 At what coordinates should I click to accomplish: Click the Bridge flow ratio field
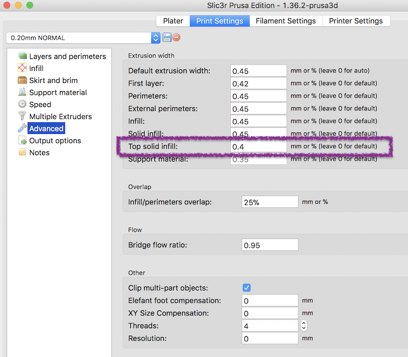[x=270, y=245]
